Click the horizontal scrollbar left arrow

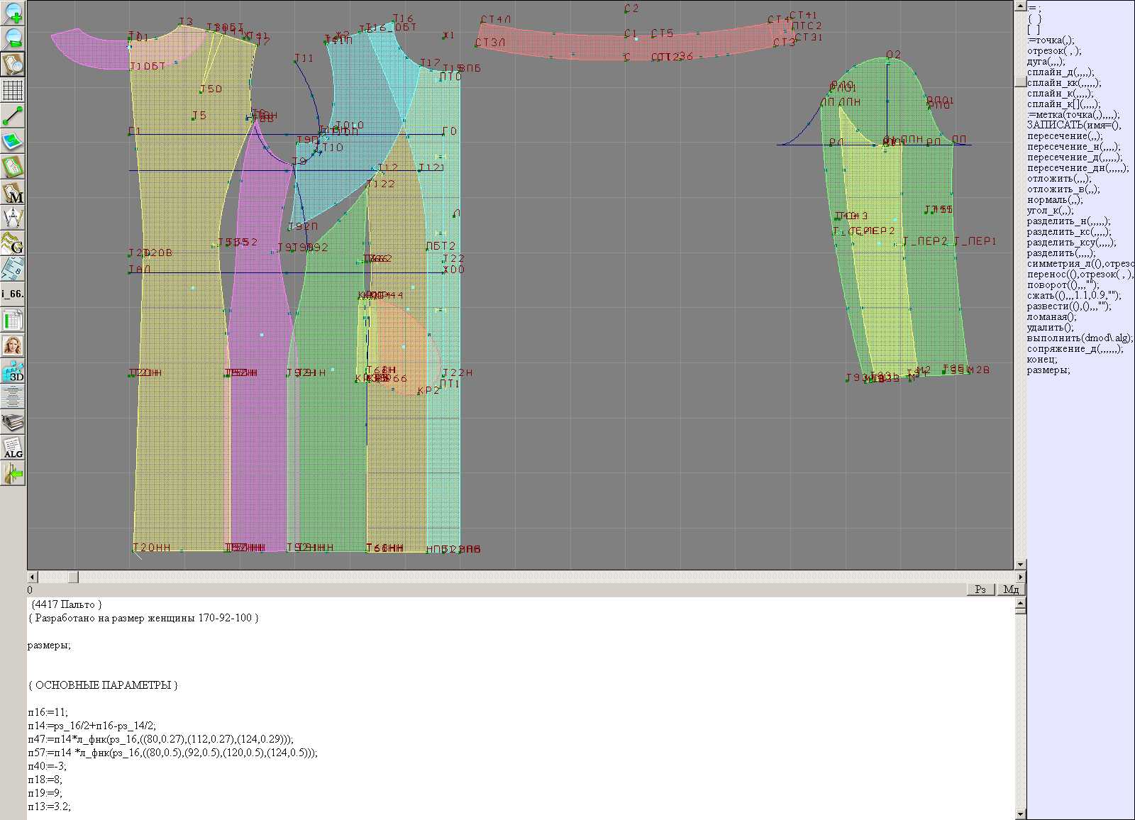pos(32,577)
